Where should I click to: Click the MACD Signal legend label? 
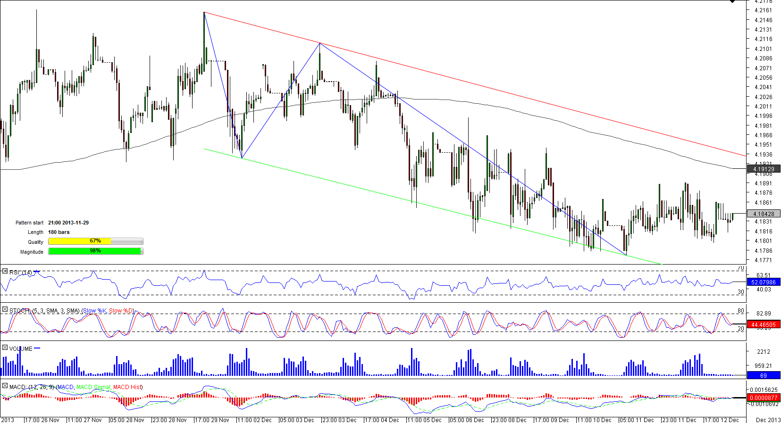pos(93,387)
